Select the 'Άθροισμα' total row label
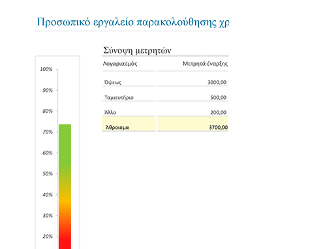325x249 pixels. point(117,127)
